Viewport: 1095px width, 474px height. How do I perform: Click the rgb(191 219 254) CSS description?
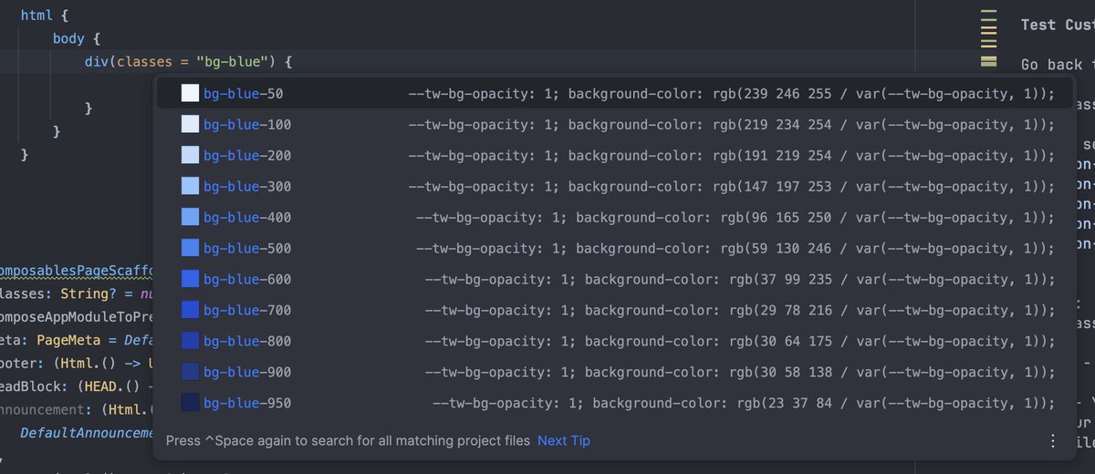click(731, 155)
